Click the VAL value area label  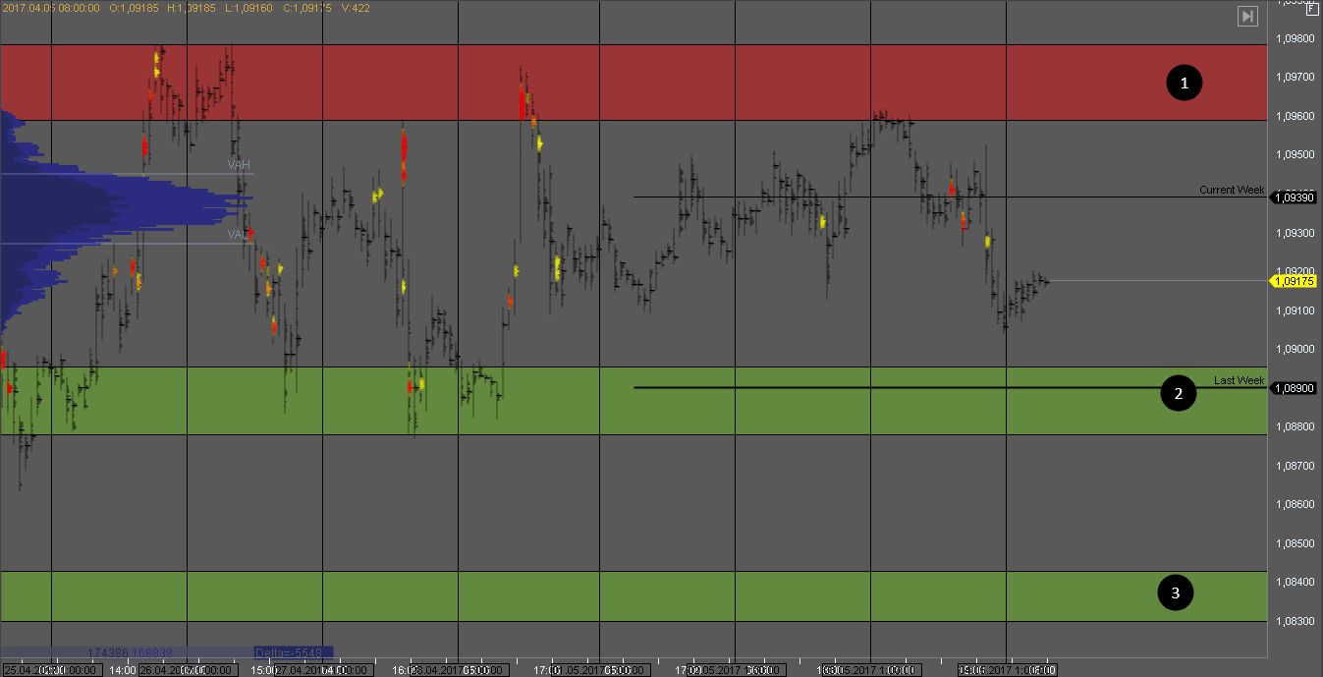[239, 235]
